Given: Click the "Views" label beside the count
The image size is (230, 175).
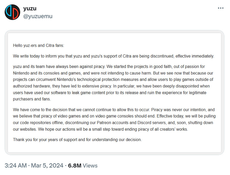Looking at the screenshot, I should click(x=90, y=165).
